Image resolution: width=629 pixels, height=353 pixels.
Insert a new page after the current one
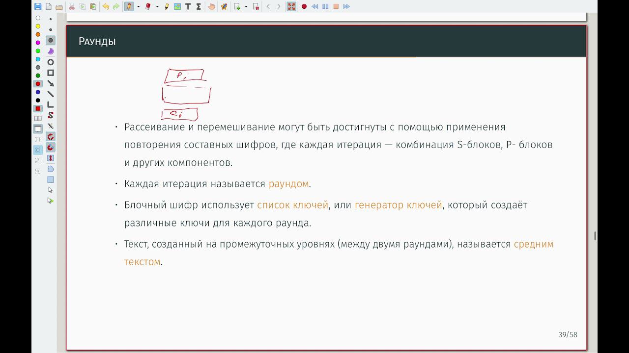(x=237, y=7)
